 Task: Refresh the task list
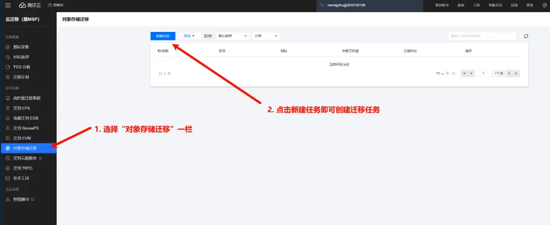[526, 36]
